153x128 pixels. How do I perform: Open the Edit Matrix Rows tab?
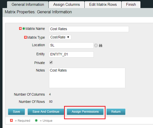[103, 5]
